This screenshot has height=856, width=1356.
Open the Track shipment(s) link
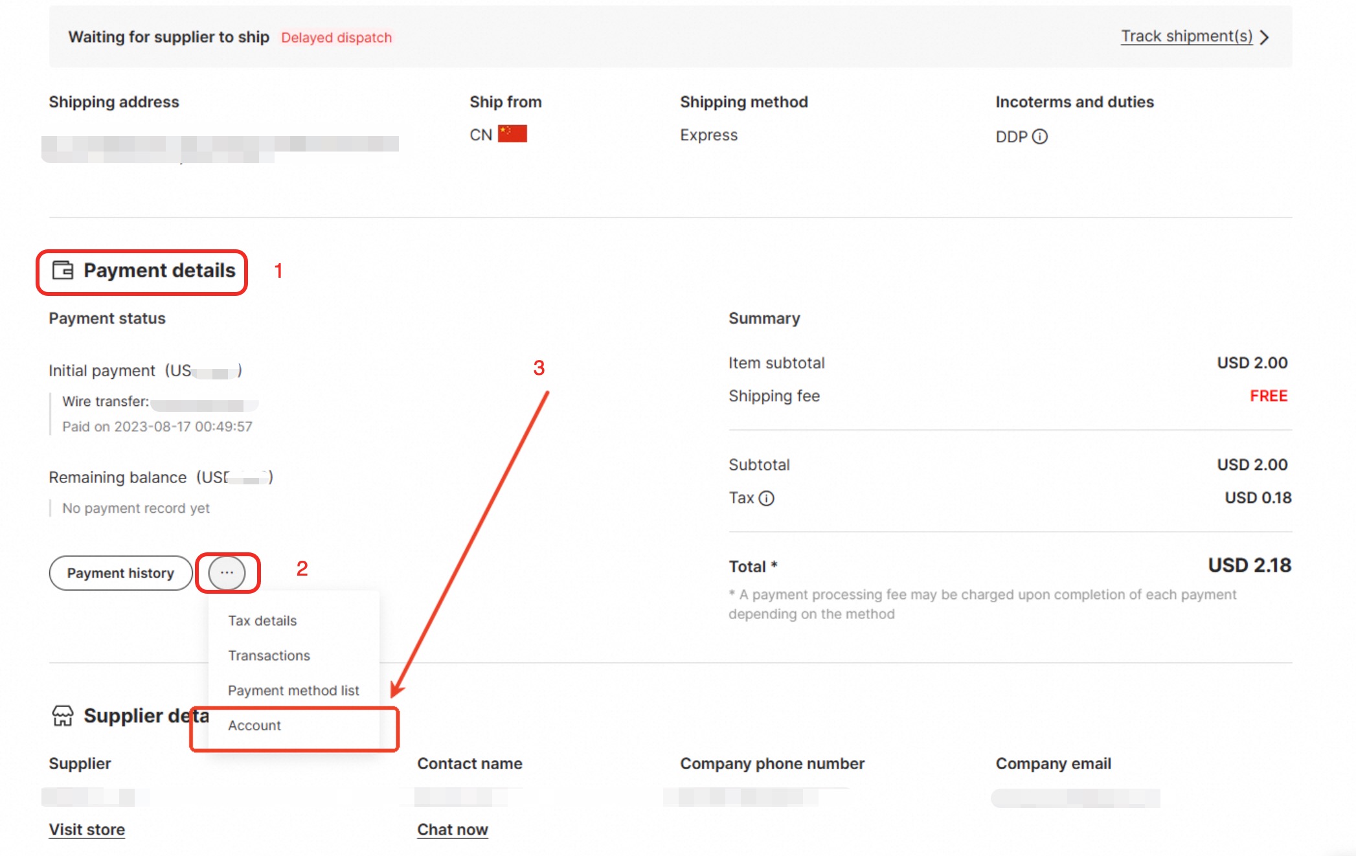(x=1186, y=36)
